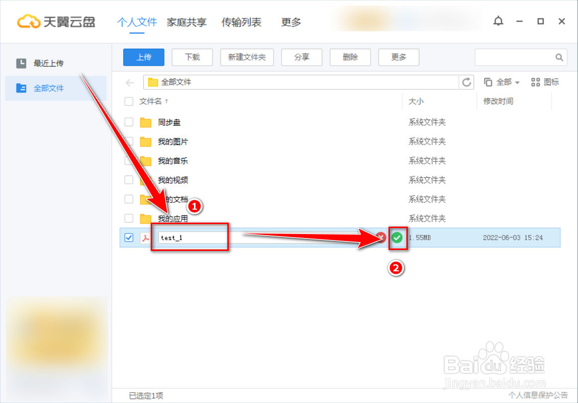Click the 分享 button
This screenshot has height=403, width=578.
pos(301,57)
